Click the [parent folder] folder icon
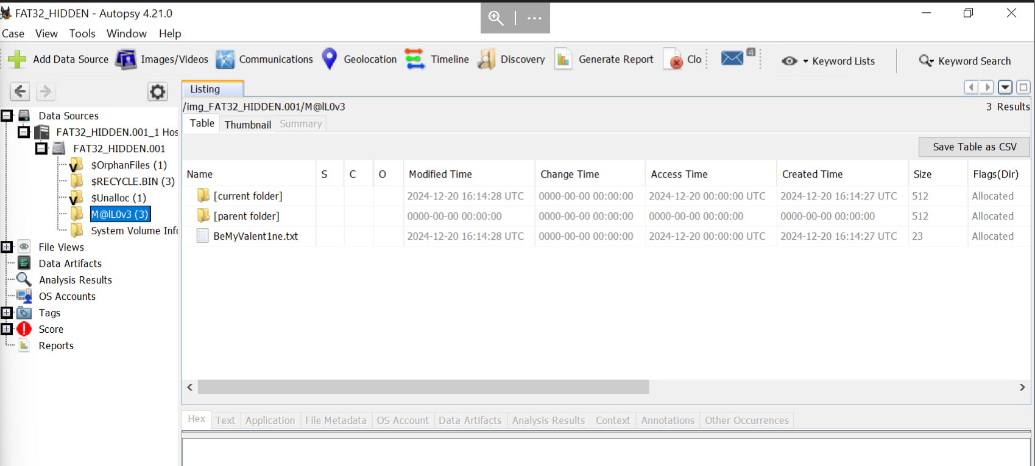The width and height of the screenshot is (1035, 466). pos(203,215)
